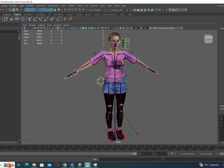
Task: Open the Deform menu
Action: click(80, 6)
